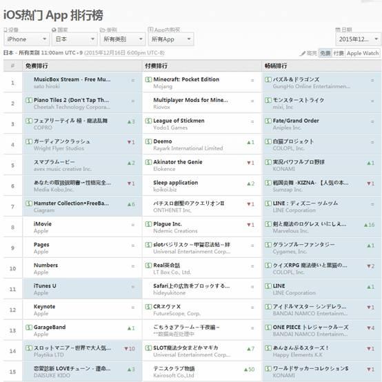Click in-app purchase icon beside League of Stickmen
The width and height of the screenshot is (382, 382).
pos(148,121)
